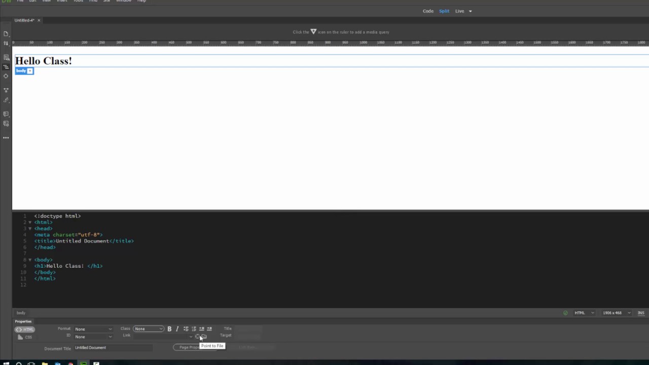Viewport: 649px width, 365px height.
Task: Select the blue body element label in Live view
Action: [x=21, y=71]
